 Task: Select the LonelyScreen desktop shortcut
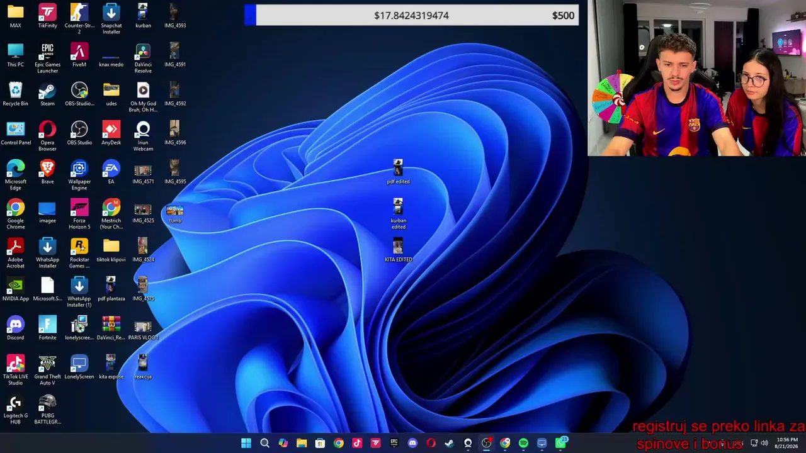tap(79, 367)
